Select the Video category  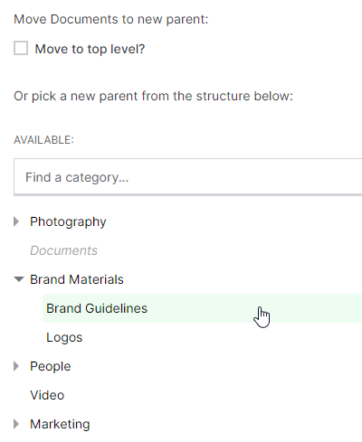(47, 395)
